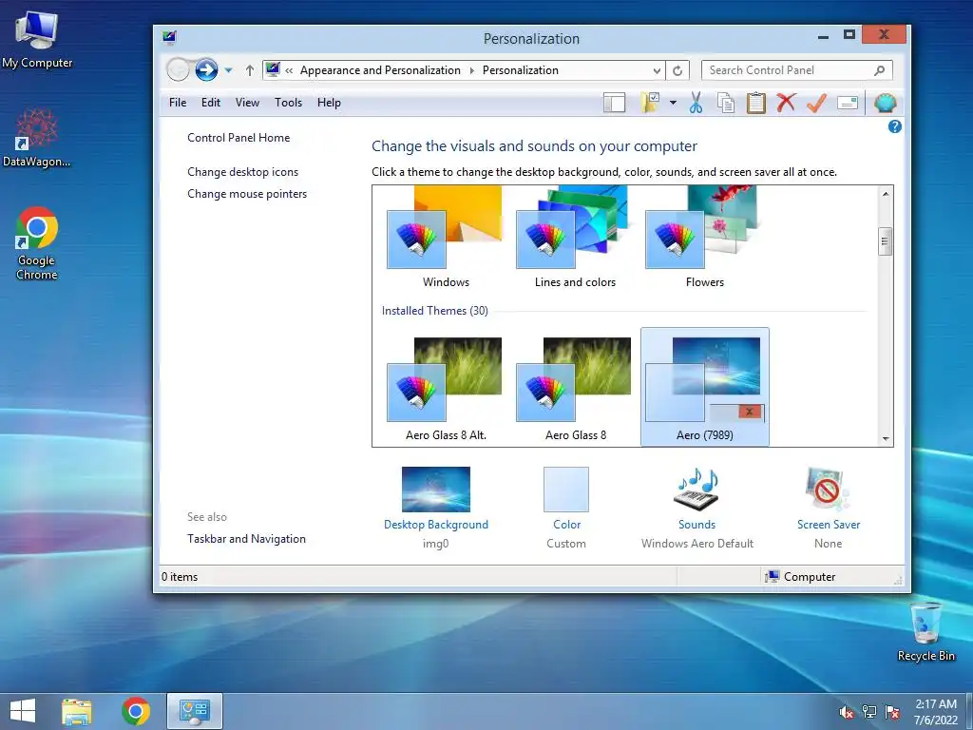Go back with the Back arrow
973x730 pixels.
coord(178,70)
